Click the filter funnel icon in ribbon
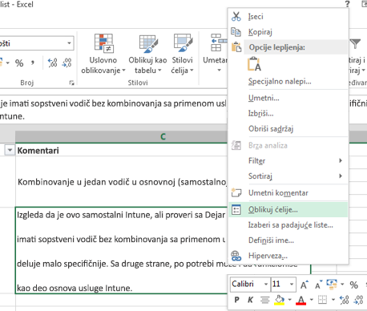 [x=355, y=43]
